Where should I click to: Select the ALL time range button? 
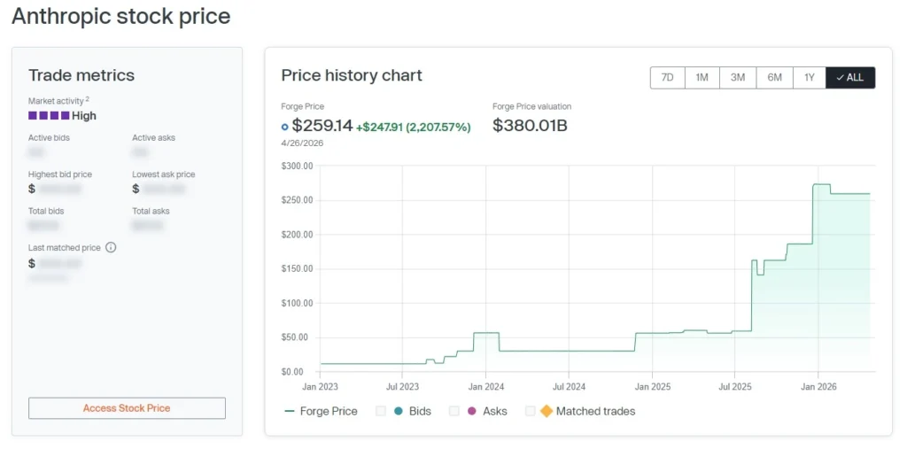click(850, 78)
